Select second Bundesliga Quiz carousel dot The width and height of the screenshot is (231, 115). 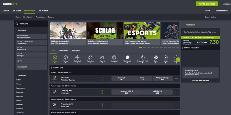pyautogui.click(x=197, y=80)
